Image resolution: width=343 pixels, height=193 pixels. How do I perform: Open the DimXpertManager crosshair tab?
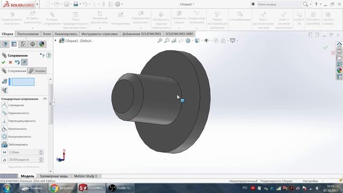click(32, 44)
